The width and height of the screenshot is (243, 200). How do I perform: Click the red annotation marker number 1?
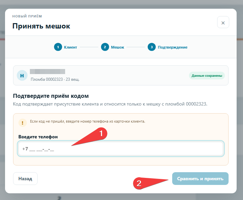[101, 133]
